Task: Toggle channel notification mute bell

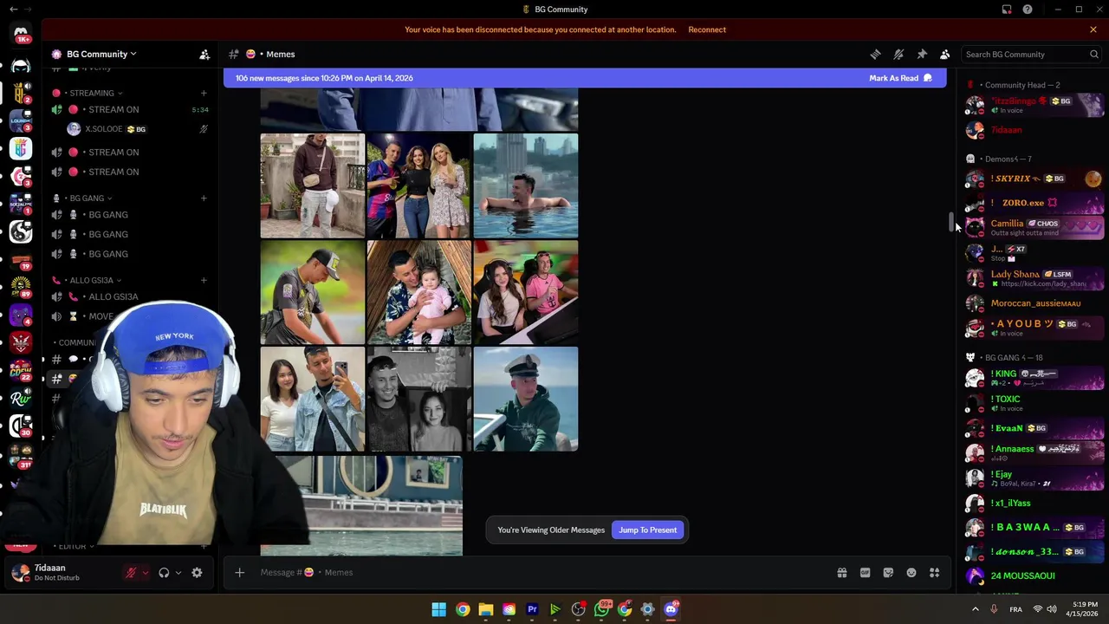Action: [x=898, y=54]
